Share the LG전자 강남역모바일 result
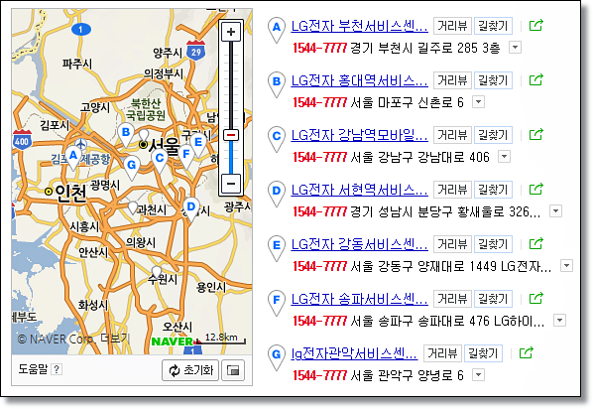The height and width of the screenshot is (409, 593). tap(536, 135)
